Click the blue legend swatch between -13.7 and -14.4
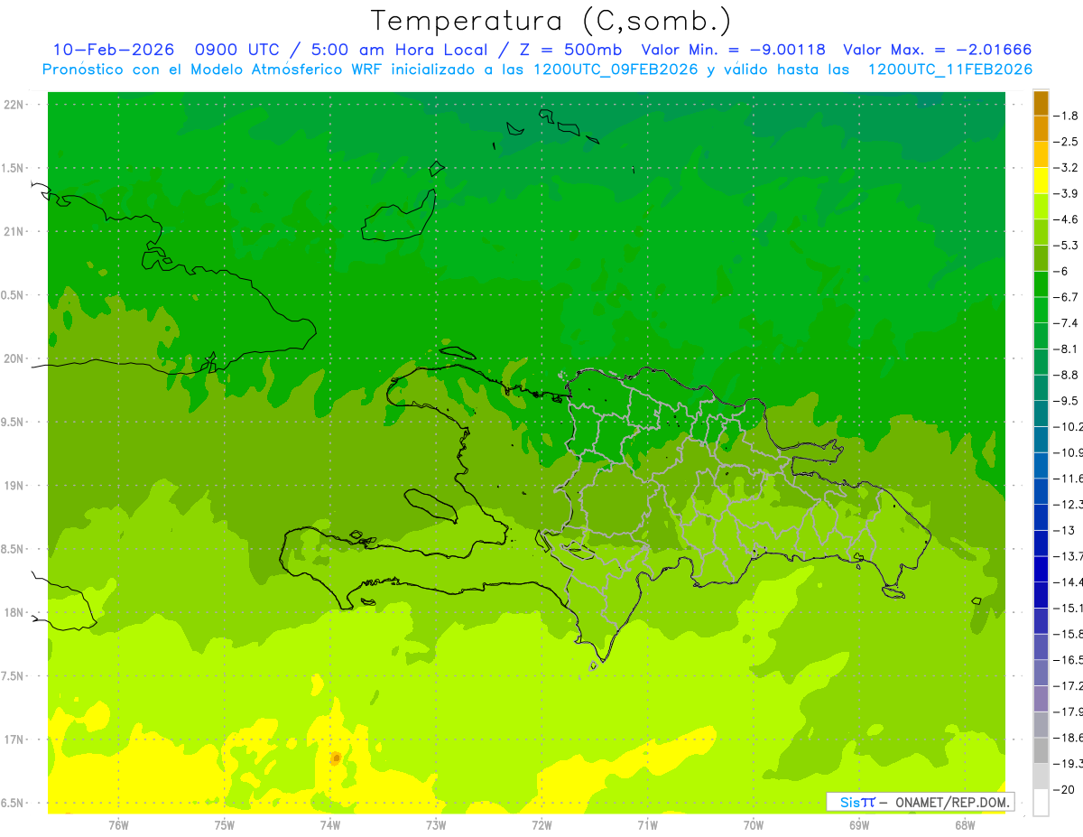Image resolution: width=1083 pixels, height=837 pixels. point(1041,569)
